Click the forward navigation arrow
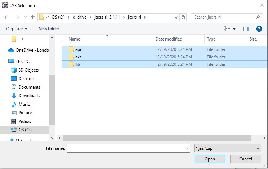The image size is (268, 169). 17,17
